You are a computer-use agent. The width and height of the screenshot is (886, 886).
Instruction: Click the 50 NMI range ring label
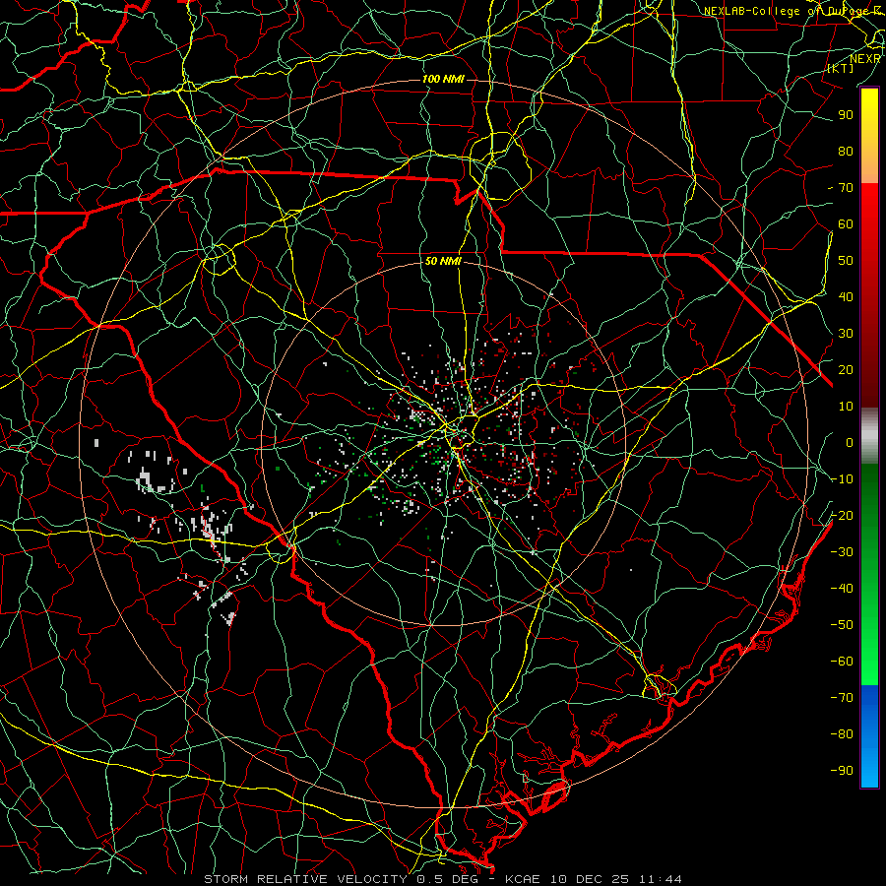coord(443,261)
